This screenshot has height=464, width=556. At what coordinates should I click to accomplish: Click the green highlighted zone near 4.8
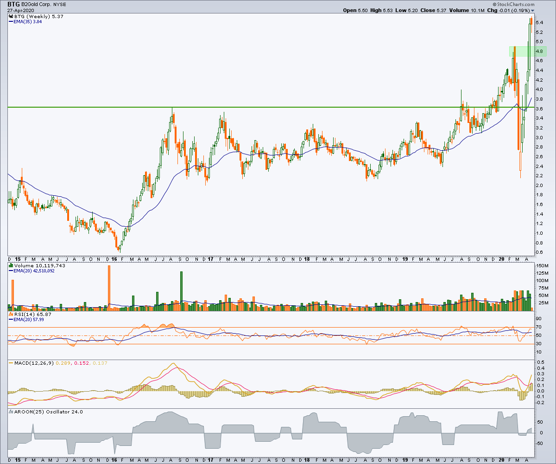pos(528,51)
